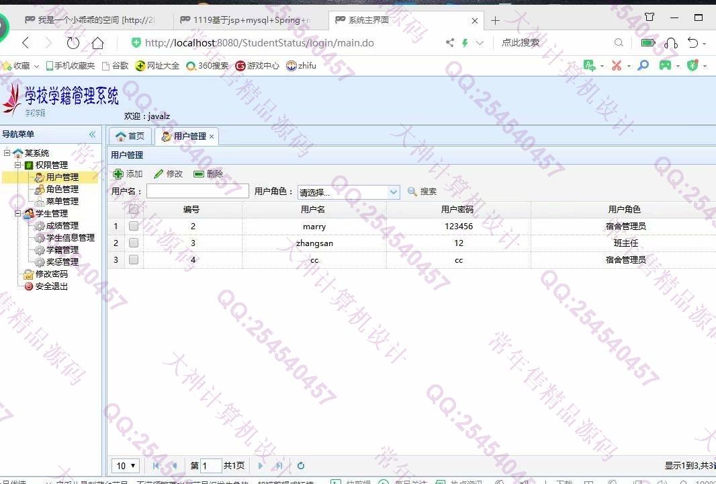Image resolution: width=716 pixels, height=484 pixels.
Task: Select the 用户管理 content tab
Action: pos(185,136)
